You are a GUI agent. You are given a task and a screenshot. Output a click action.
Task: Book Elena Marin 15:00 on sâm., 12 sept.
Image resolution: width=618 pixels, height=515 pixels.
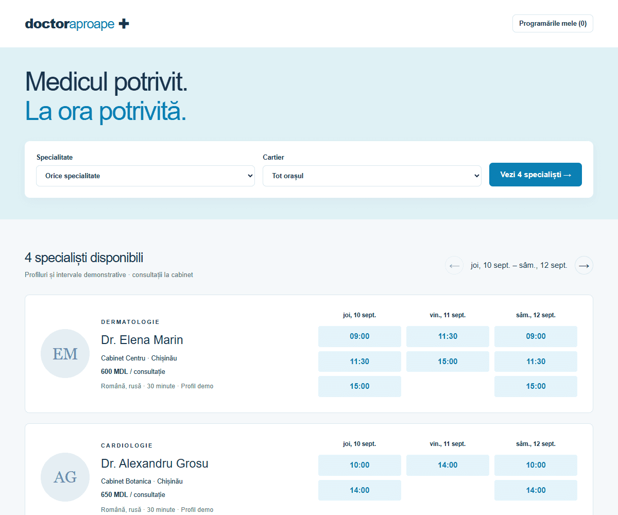pyautogui.click(x=536, y=386)
